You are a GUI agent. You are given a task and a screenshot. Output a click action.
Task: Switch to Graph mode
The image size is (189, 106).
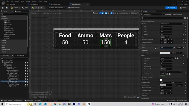pos(183,8)
